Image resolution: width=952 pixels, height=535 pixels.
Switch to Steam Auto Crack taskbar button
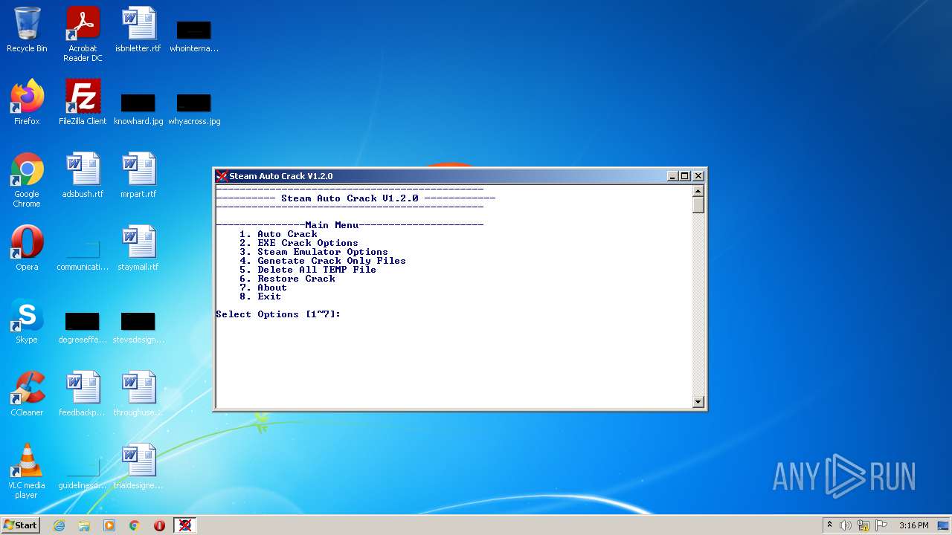point(185,525)
